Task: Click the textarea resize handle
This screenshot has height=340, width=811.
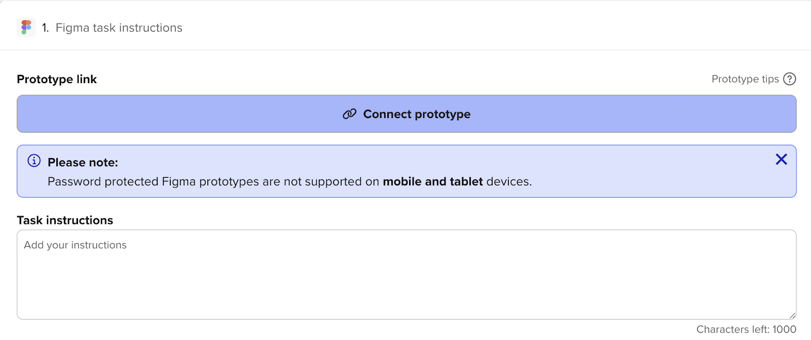Action: click(792, 315)
